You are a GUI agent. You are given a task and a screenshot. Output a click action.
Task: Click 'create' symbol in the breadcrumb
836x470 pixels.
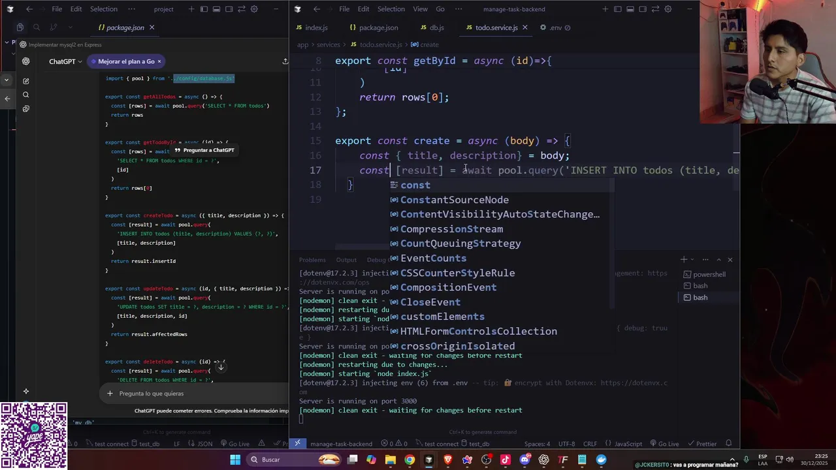429,44
